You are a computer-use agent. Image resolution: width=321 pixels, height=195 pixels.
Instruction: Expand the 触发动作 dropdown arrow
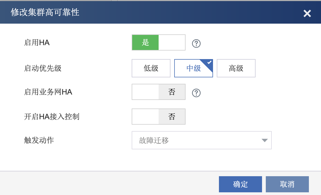264,140
